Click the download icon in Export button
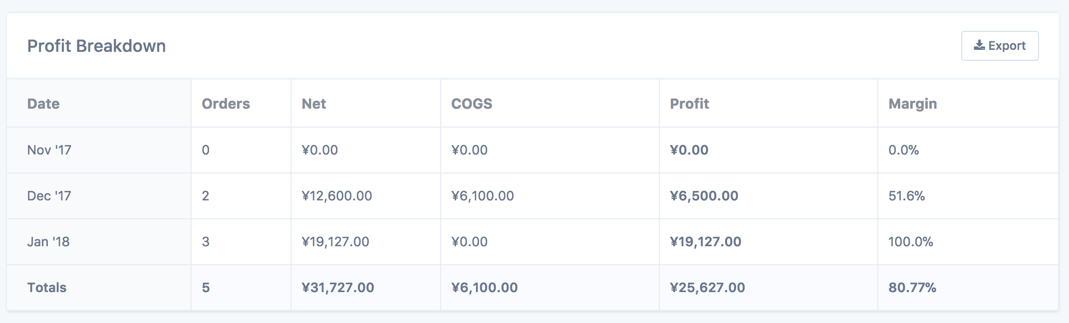 pos(979,45)
